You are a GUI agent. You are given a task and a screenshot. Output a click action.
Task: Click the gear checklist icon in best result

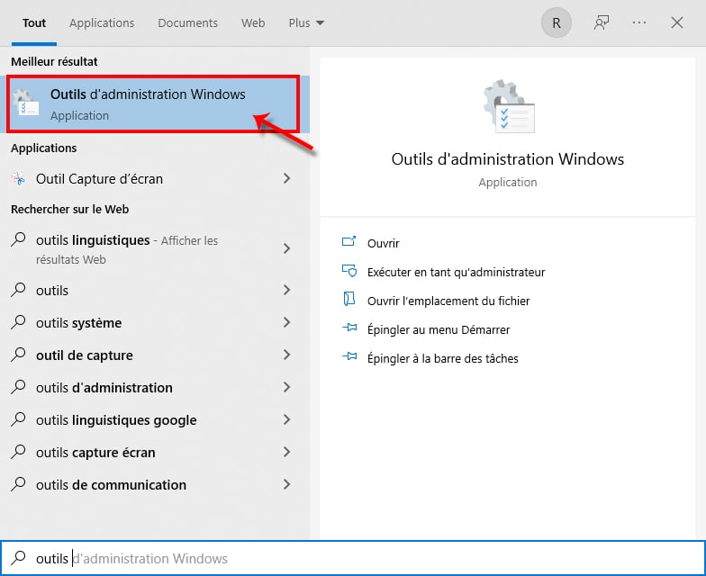26,103
